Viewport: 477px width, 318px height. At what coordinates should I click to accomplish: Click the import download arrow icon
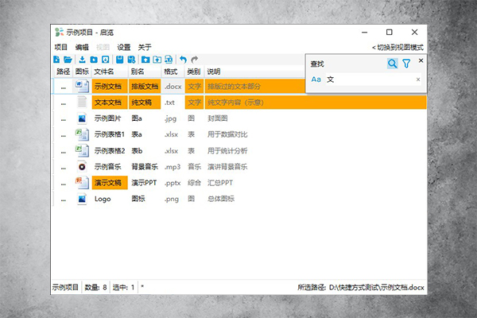(x=82, y=60)
